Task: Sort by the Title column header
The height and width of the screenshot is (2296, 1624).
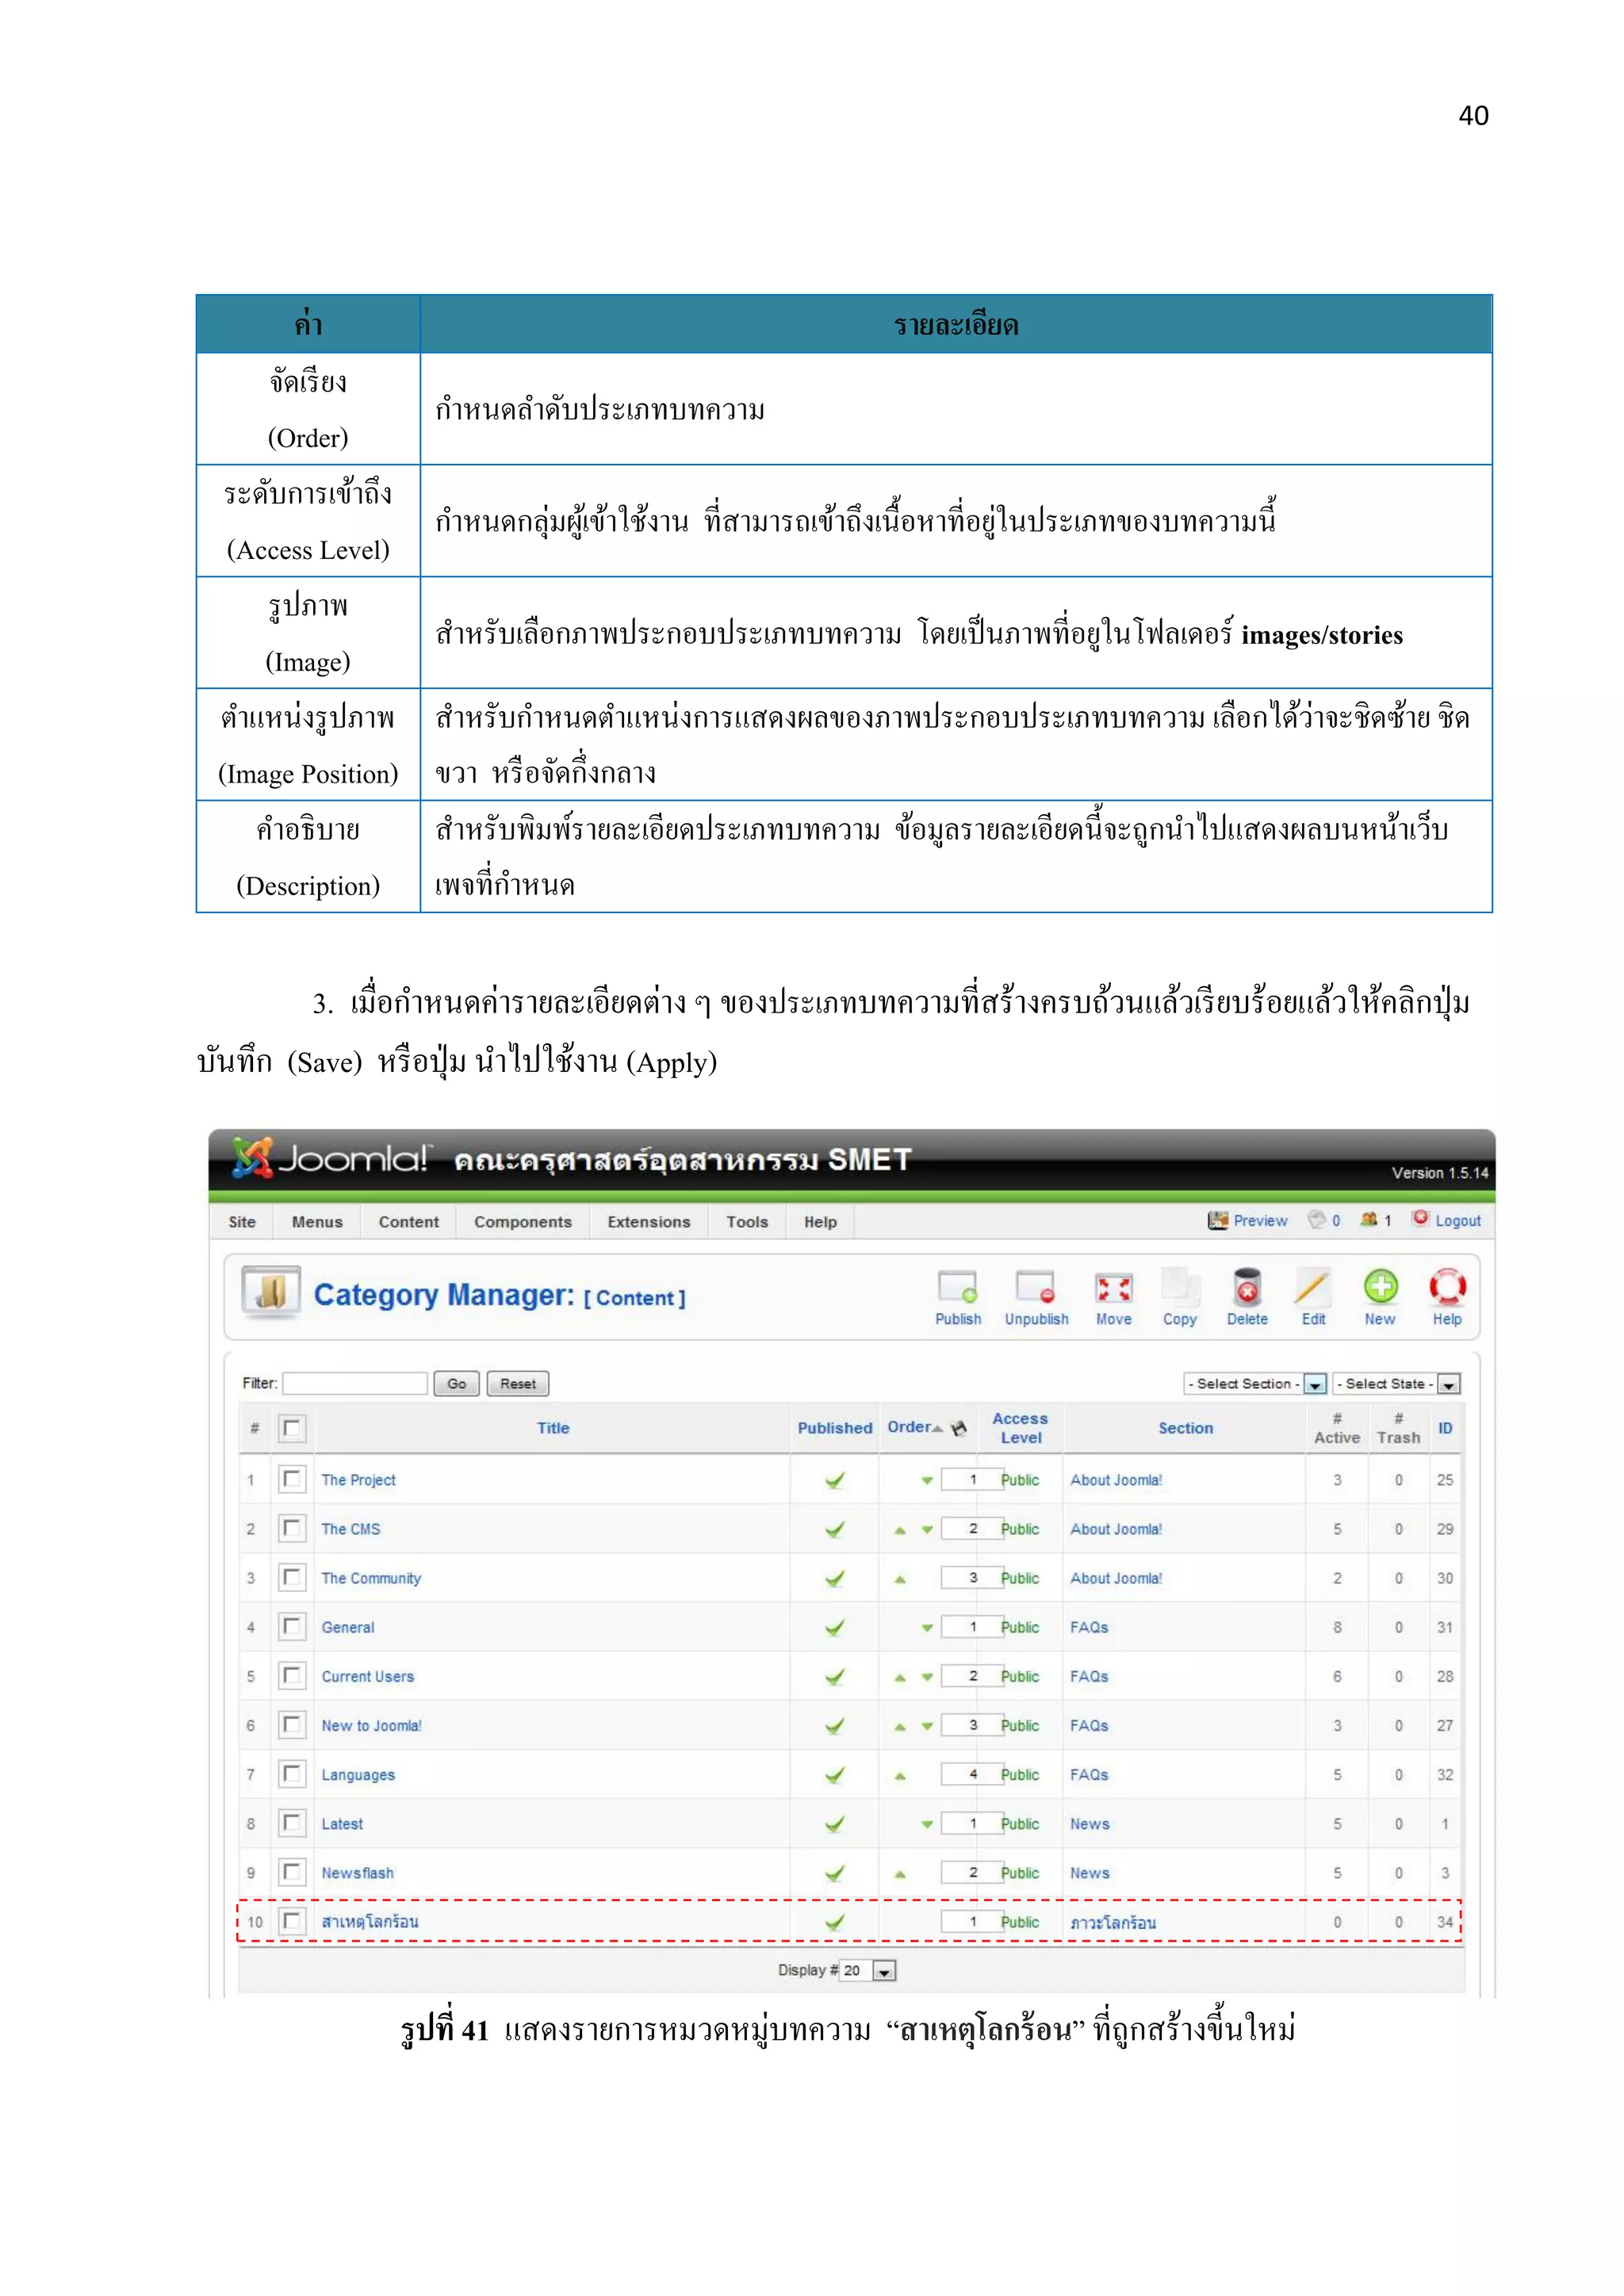Action: [x=553, y=1428]
